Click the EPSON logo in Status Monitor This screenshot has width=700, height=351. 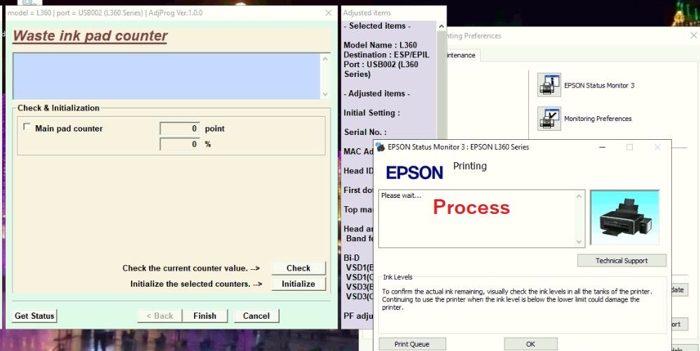414,173
